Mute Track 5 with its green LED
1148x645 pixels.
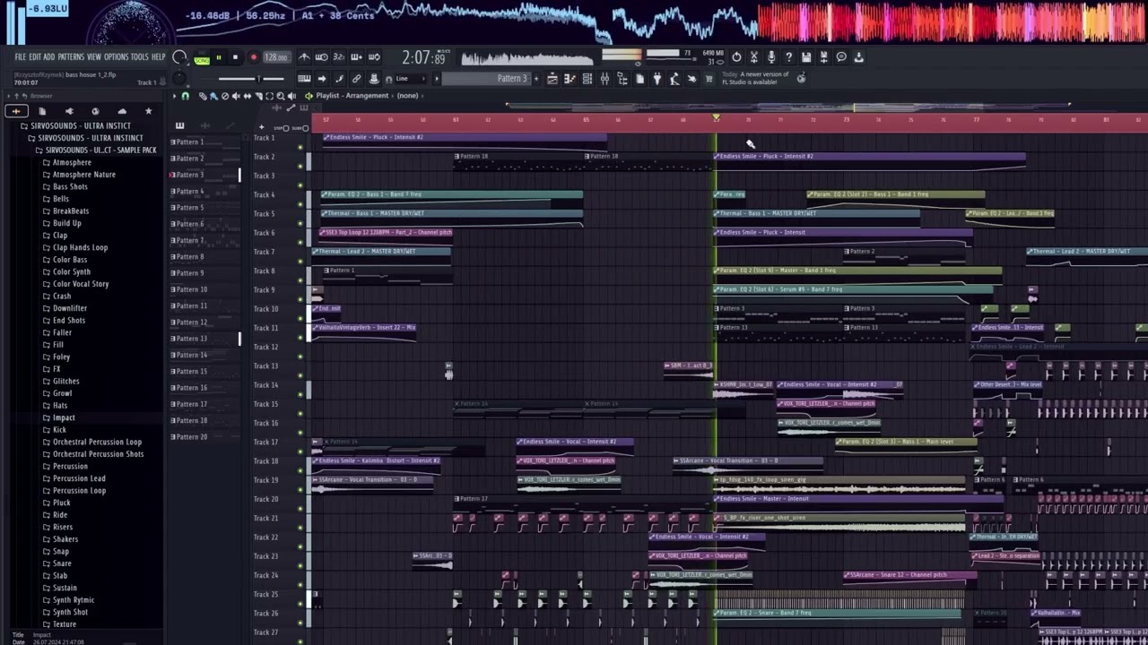pos(300,223)
